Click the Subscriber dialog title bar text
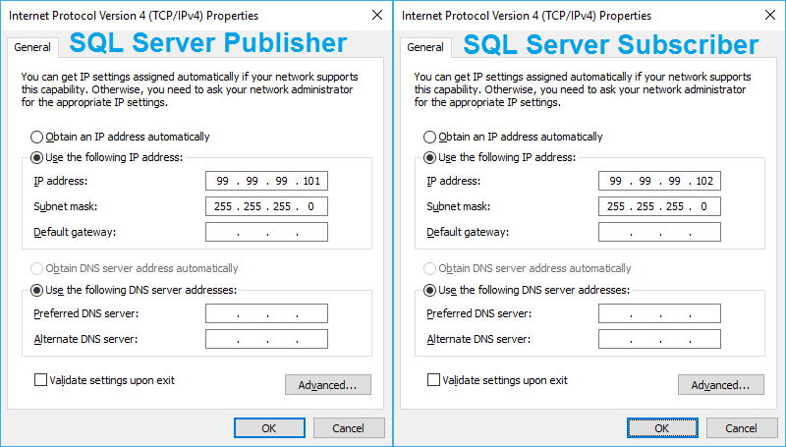 [527, 16]
